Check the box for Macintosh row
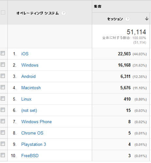 pos(3,87)
